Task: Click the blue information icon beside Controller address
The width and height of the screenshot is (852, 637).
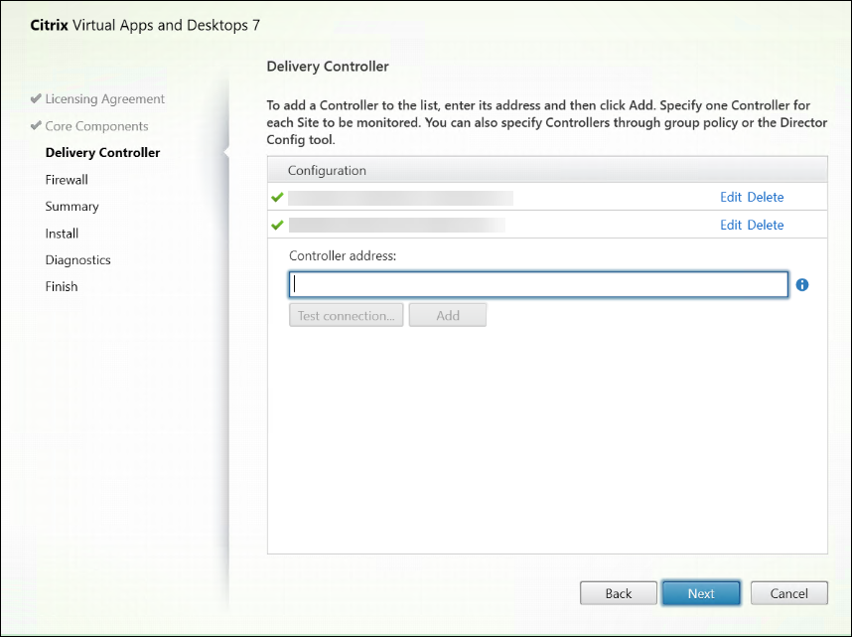Action: click(x=801, y=285)
